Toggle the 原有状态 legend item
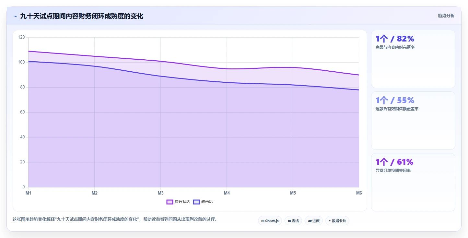 coord(178,202)
